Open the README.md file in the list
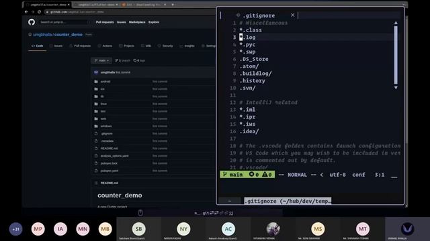The width and height of the screenshot is (430, 241). coord(109,149)
